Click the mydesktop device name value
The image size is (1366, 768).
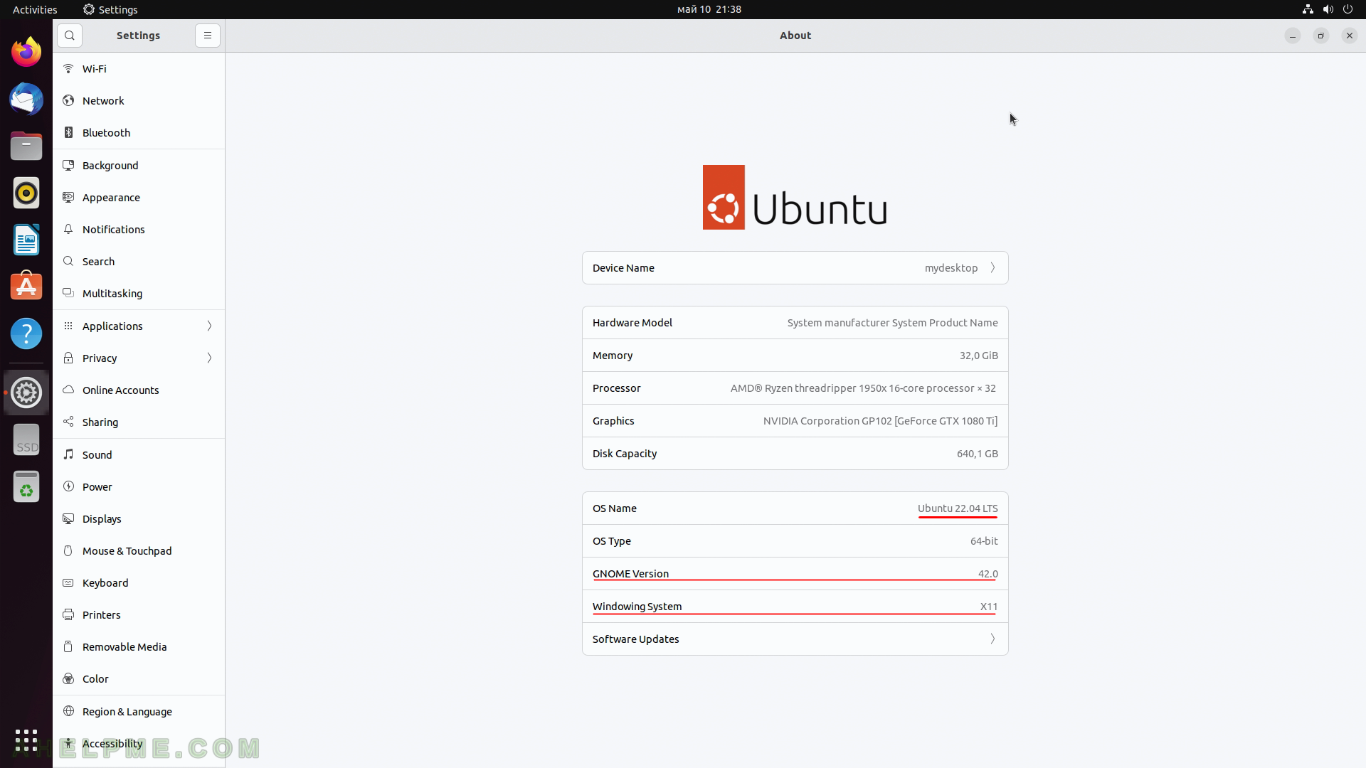click(951, 268)
